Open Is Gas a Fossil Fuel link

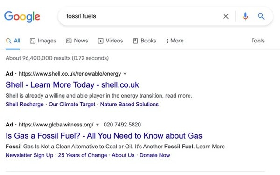pyautogui.click(x=104, y=136)
